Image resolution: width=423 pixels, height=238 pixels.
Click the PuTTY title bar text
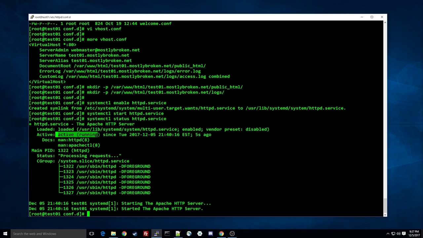coord(53,17)
